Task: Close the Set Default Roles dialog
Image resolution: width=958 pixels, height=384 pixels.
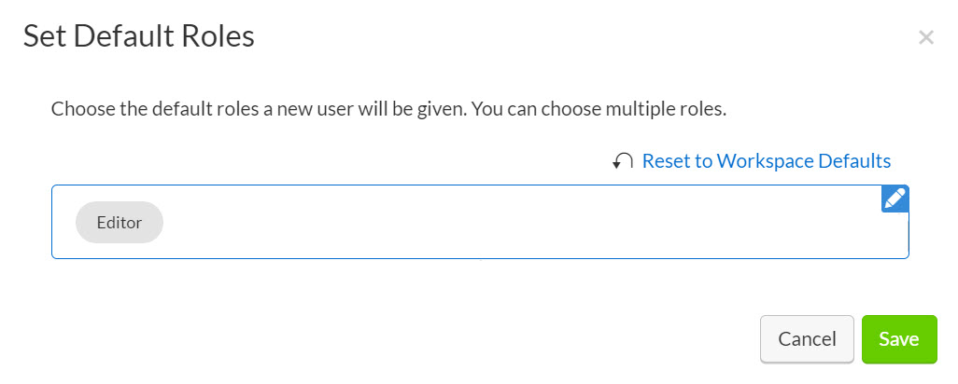Action: coord(925,37)
